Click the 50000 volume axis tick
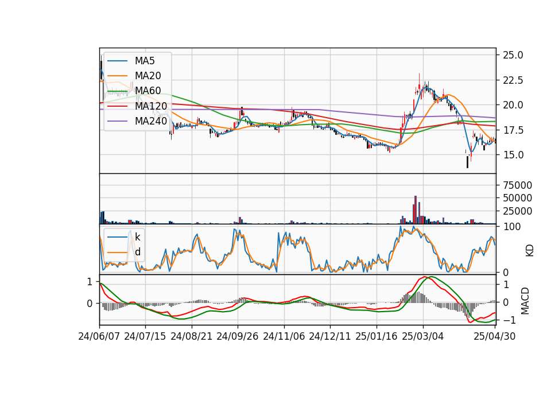551x396 pixels. pos(518,198)
